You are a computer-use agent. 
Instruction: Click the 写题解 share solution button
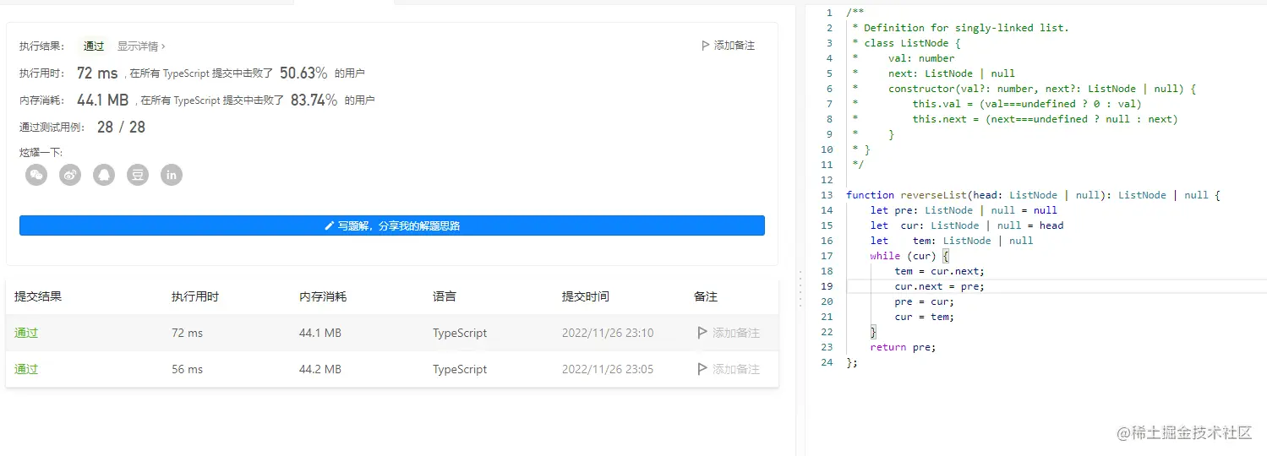click(392, 225)
